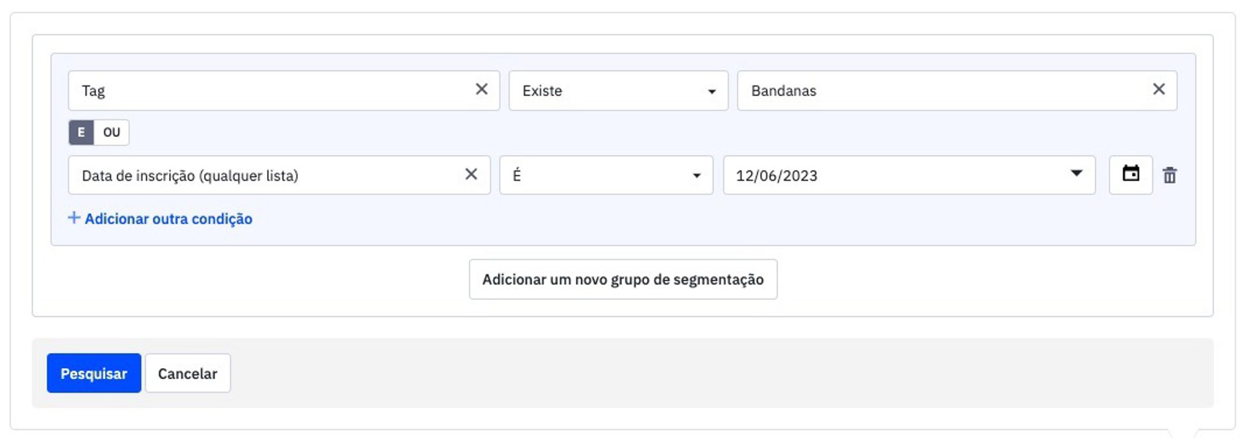
Task: Open the Existe operator dropdown
Action: click(x=617, y=91)
